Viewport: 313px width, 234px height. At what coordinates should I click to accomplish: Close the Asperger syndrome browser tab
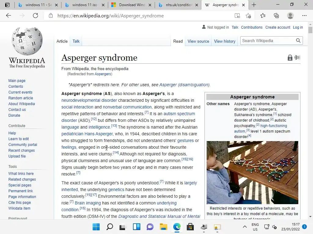243,5
